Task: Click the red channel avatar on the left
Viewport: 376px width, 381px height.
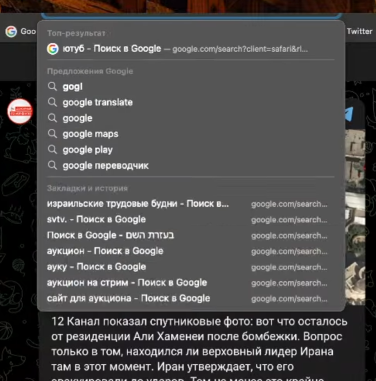Action: click(20, 111)
